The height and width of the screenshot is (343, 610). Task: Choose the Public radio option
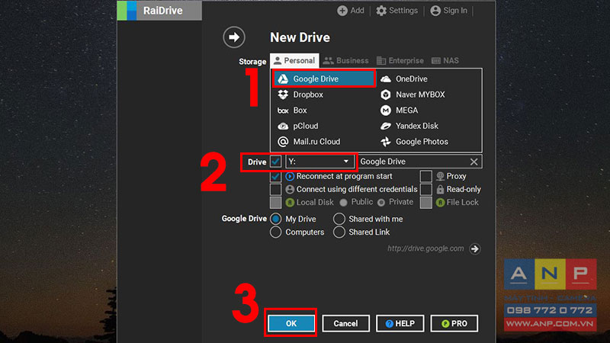(343, 202)
